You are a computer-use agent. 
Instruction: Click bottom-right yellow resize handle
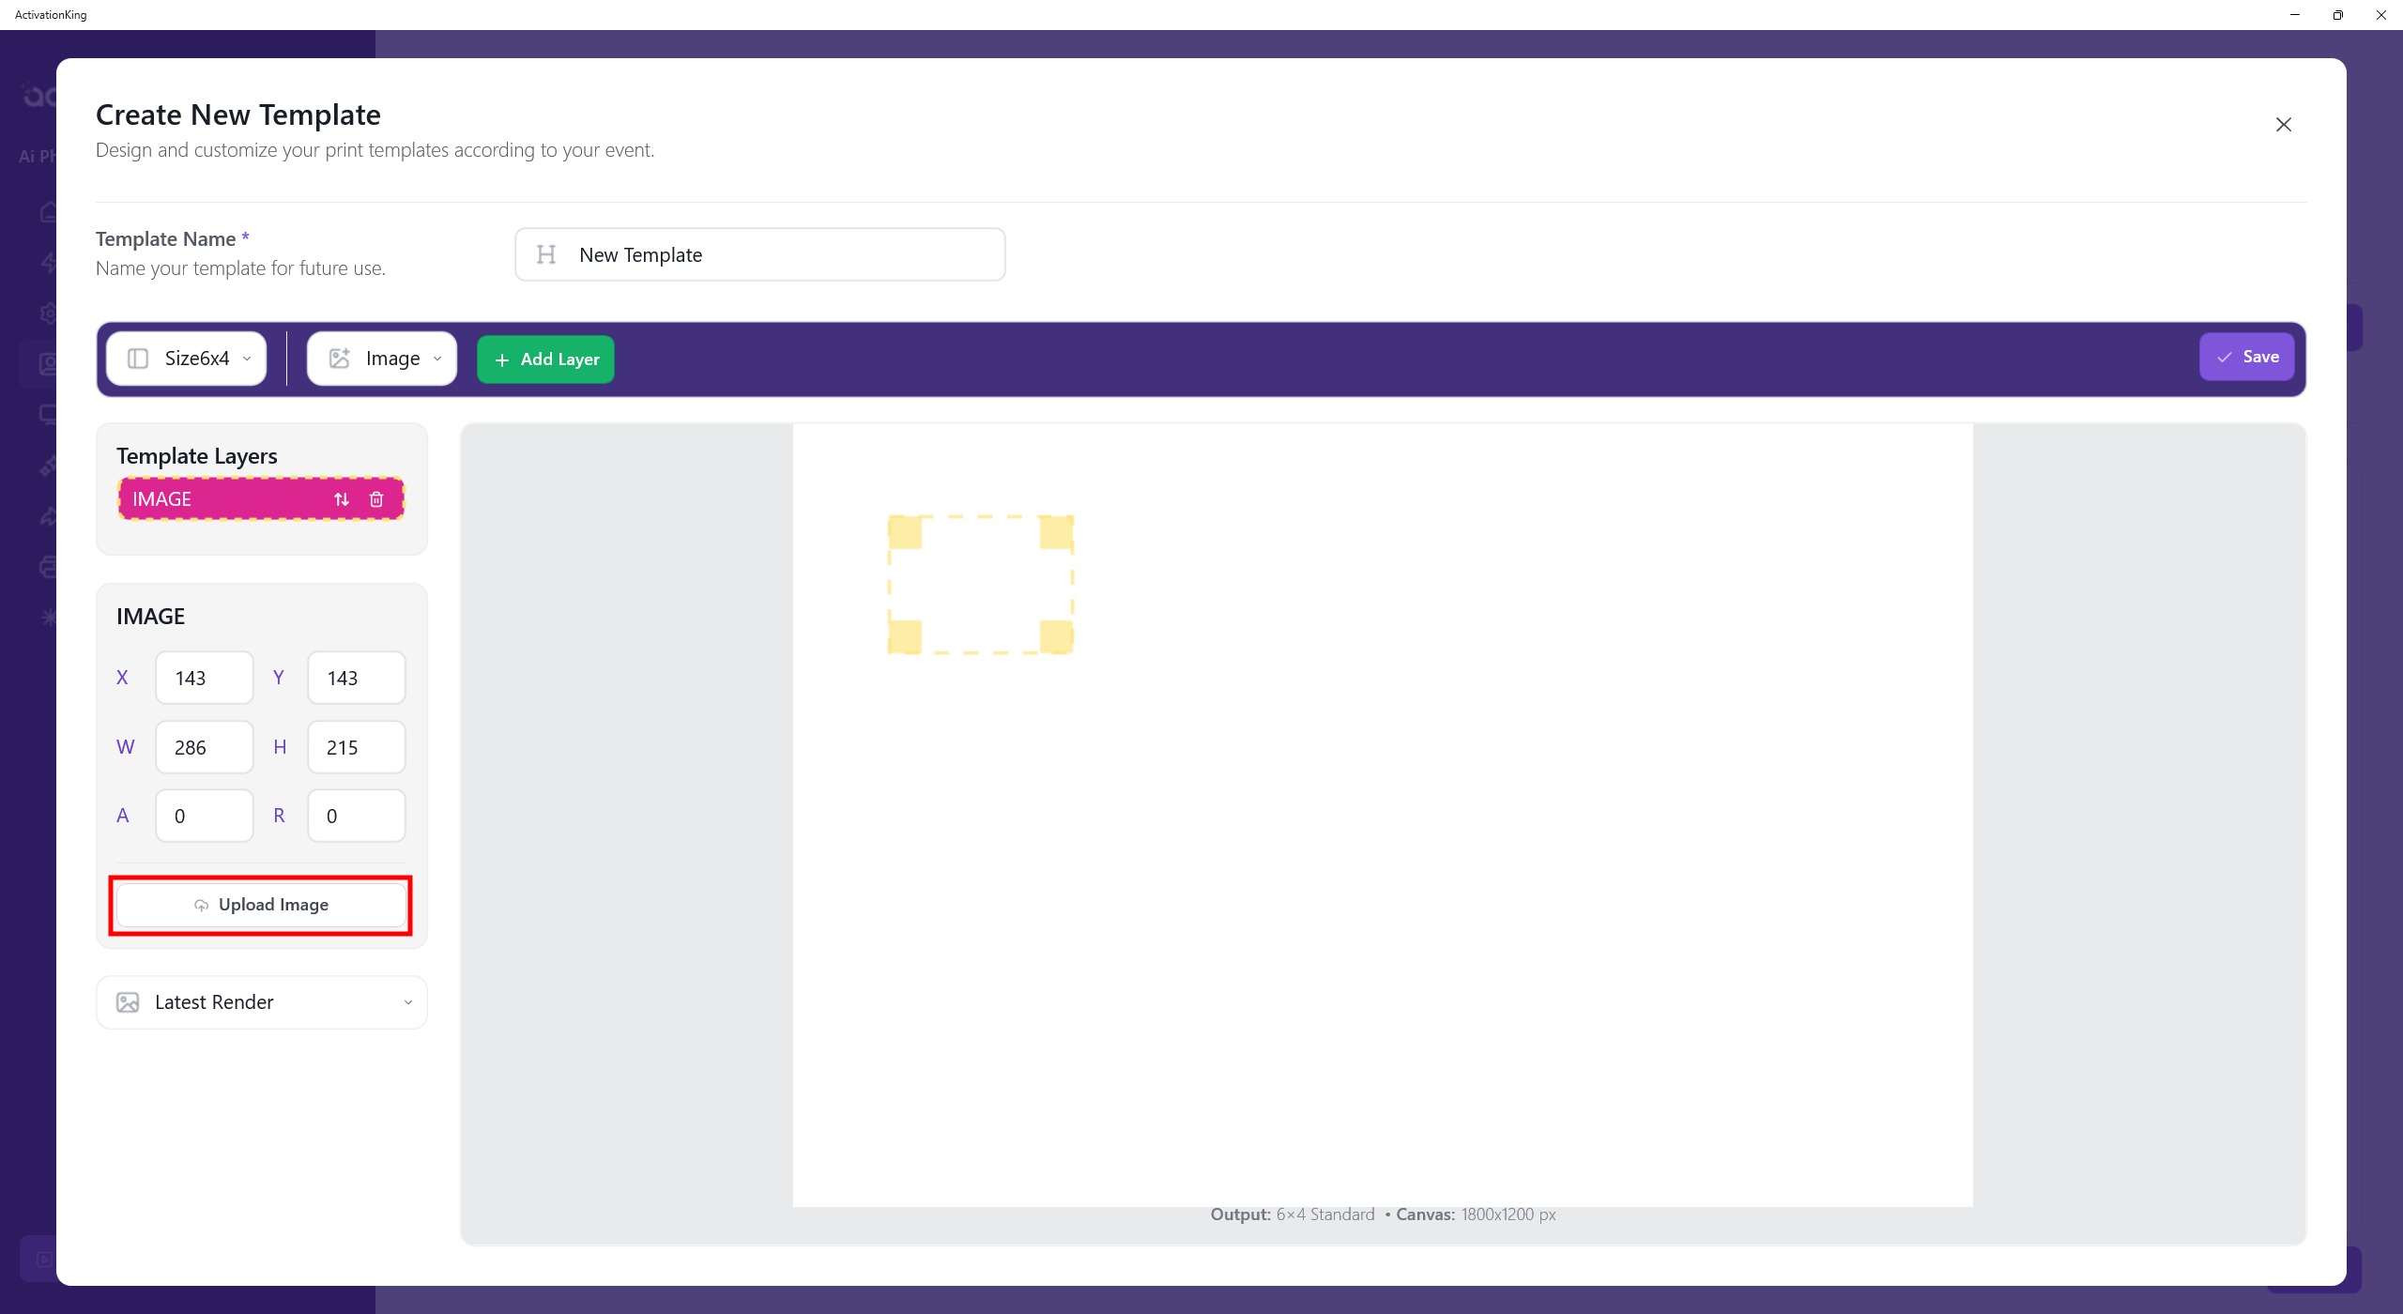pos(1057,637)
